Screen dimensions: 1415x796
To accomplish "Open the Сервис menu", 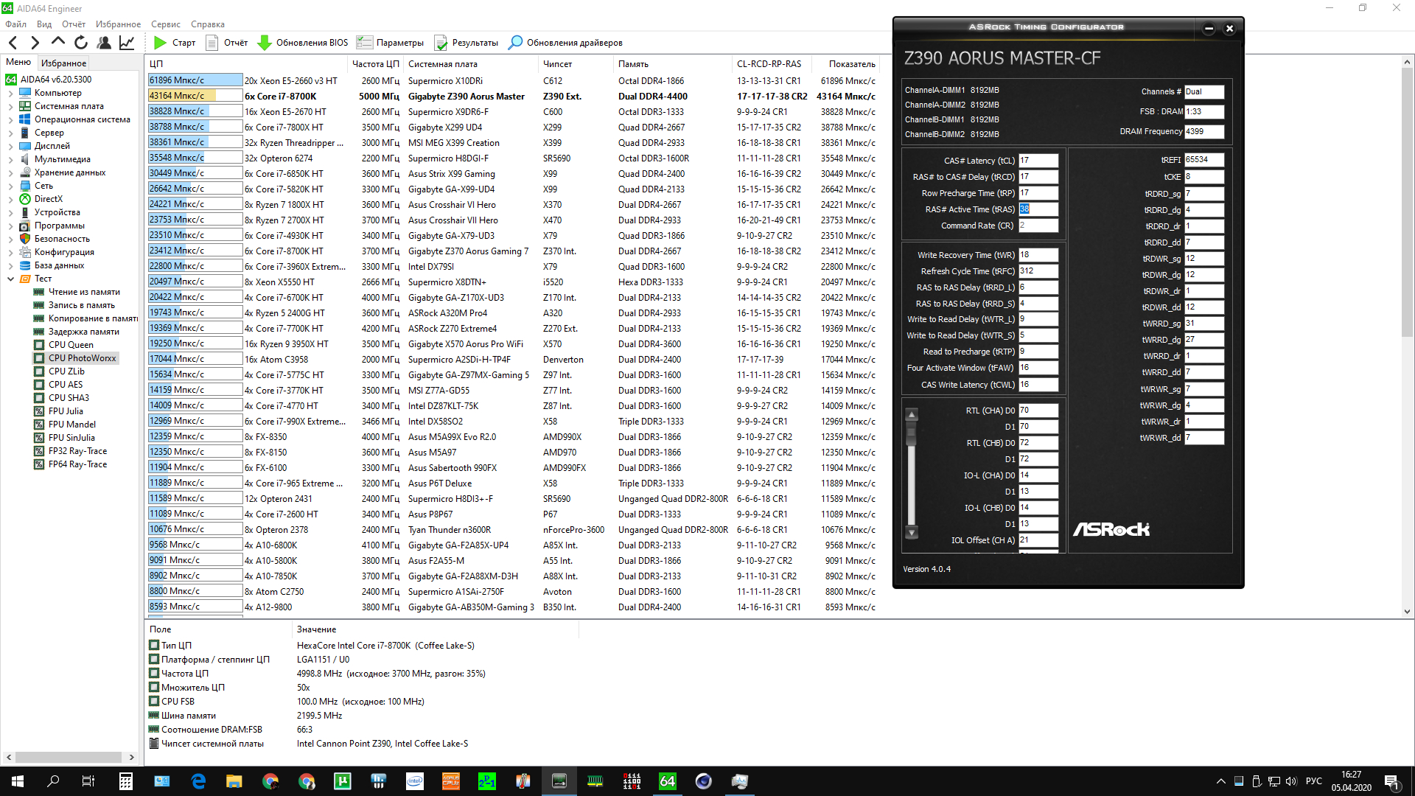I will (x=165, y=24).
